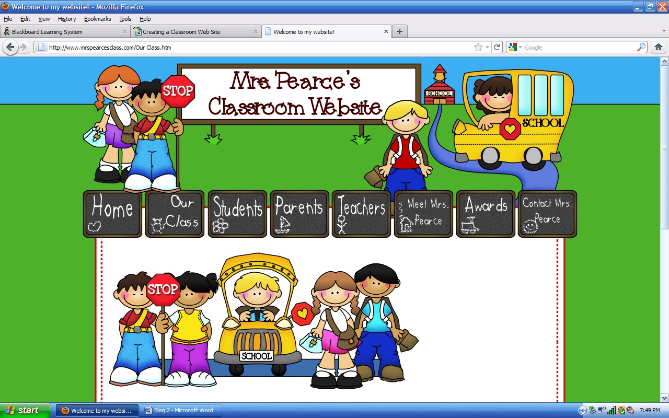This screenshot has width=669, height=418.
Task: Open the Students page from the chalkboard nav
Action: click(x=237, y=213)
